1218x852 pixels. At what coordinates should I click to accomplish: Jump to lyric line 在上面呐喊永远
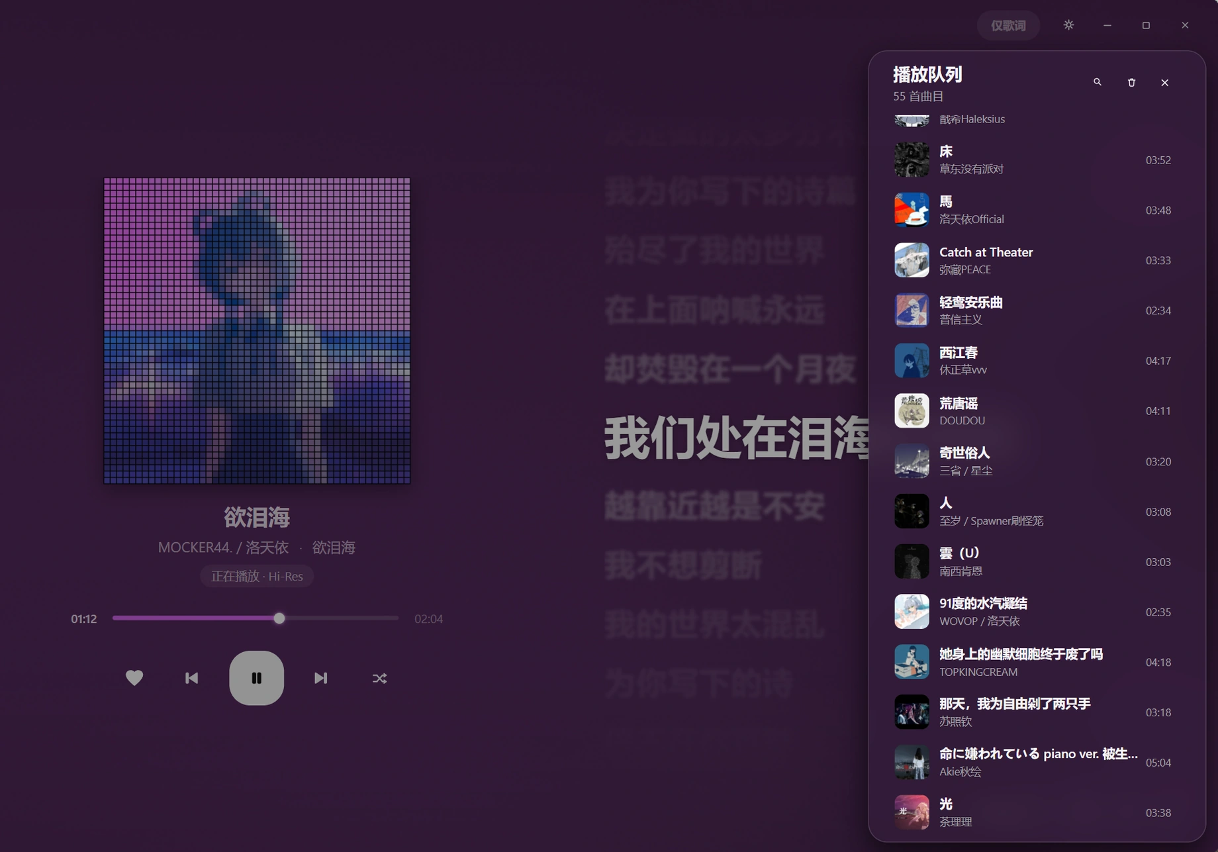[714, 310]
